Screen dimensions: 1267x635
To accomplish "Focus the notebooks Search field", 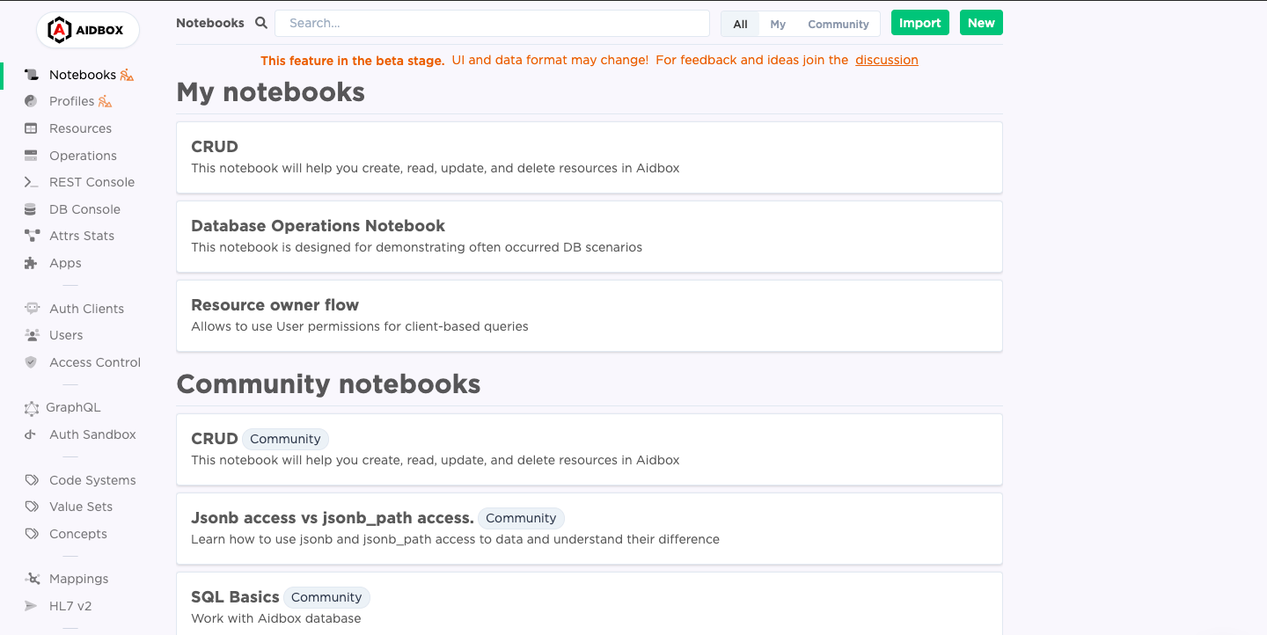I will coord(492,24).
